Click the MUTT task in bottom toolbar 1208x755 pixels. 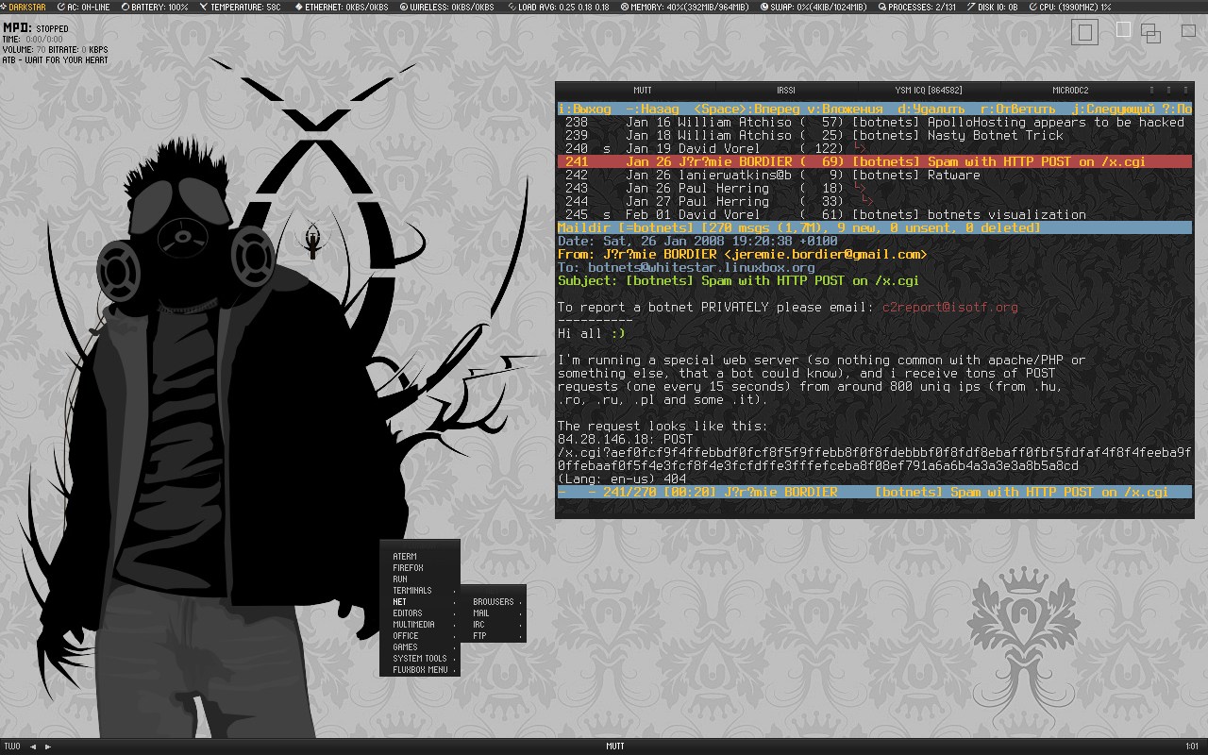click(x=614, y=747)
